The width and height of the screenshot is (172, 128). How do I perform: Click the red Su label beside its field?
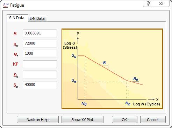[16, 45]
